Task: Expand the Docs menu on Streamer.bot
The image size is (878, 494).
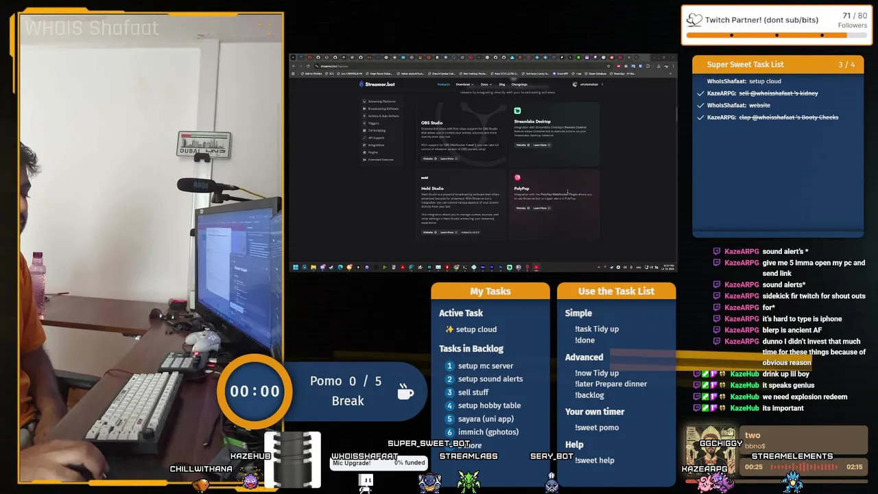Action: [486, 84]
